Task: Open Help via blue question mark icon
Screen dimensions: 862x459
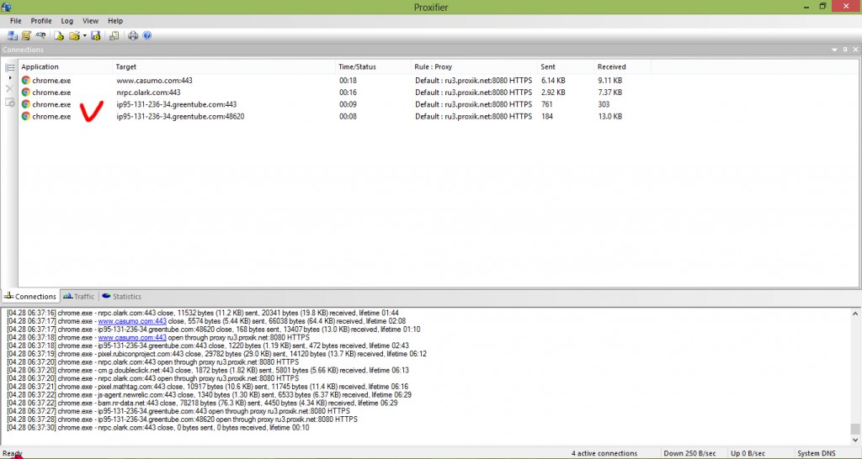Action: (x=146, y=35)
